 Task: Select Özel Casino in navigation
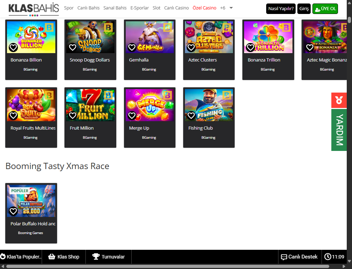point(204,8)
